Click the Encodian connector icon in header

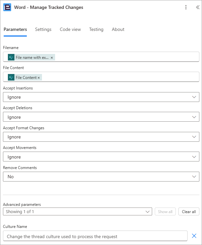[x=7, y=7]
